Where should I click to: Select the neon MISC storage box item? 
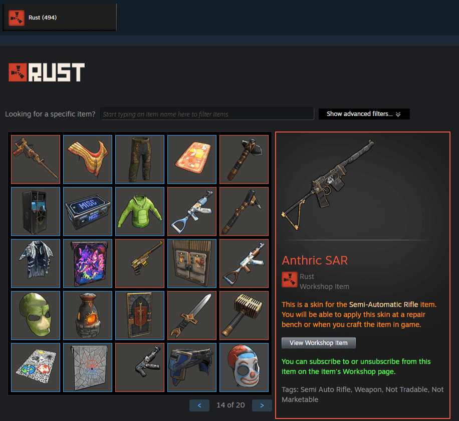[x=88, y=211]
